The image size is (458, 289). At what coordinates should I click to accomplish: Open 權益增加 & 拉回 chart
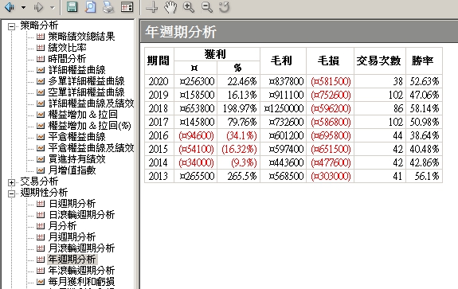tap(83, 115)
